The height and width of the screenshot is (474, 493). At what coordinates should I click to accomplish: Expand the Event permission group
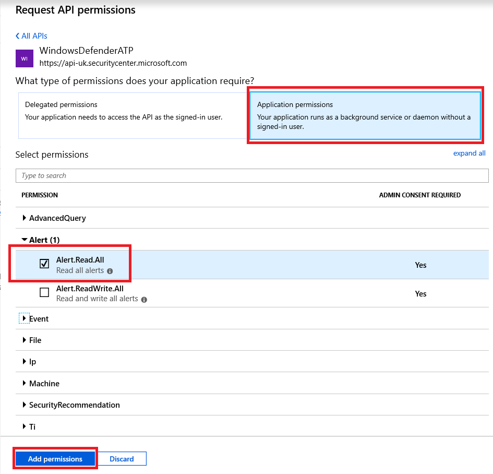tap(25, 318)
